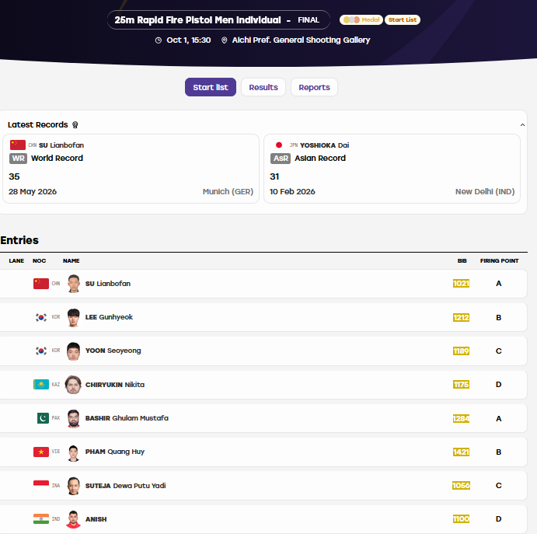Click the Medal badge
The image size is (537, 534).
click(x=361, y=20)
